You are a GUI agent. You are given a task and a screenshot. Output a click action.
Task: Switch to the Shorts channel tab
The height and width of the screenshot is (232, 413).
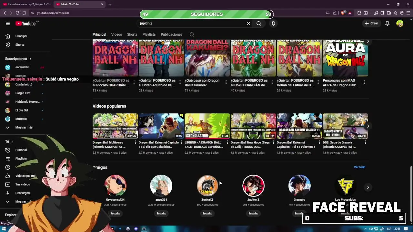[x=132, y=34]
